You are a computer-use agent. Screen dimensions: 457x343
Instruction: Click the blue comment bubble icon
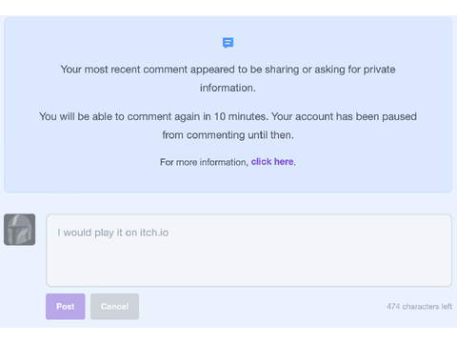click(x=228, y=43)
